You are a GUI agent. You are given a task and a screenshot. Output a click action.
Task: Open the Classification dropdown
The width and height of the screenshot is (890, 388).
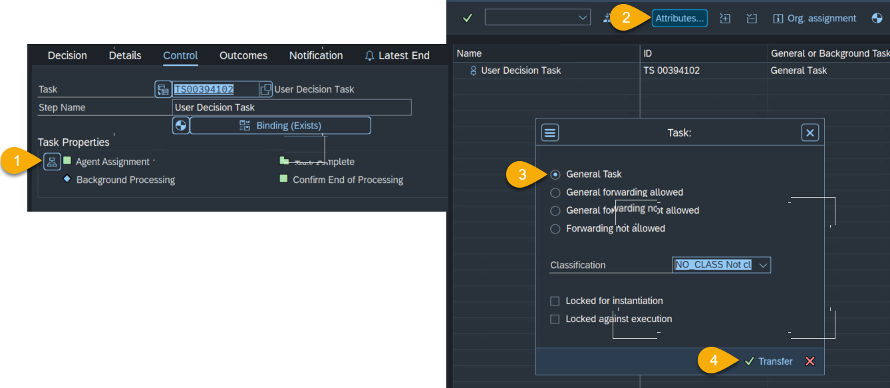click(763, 265)
